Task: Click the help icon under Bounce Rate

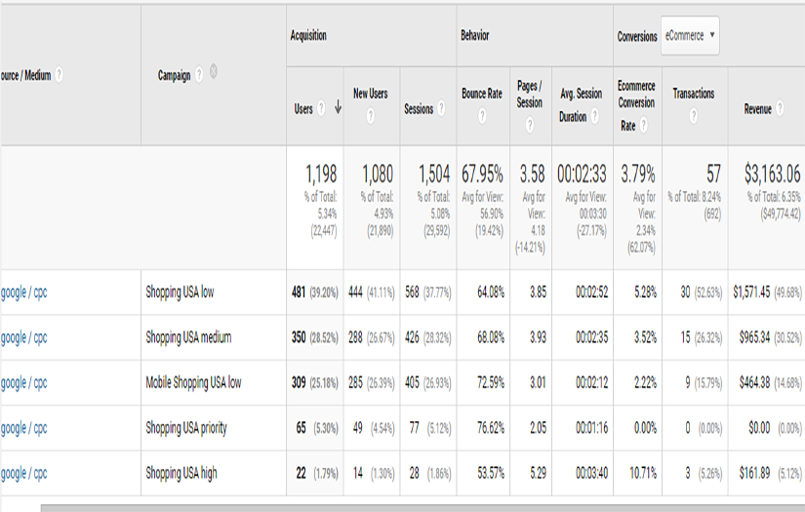Action: point(482,115)
